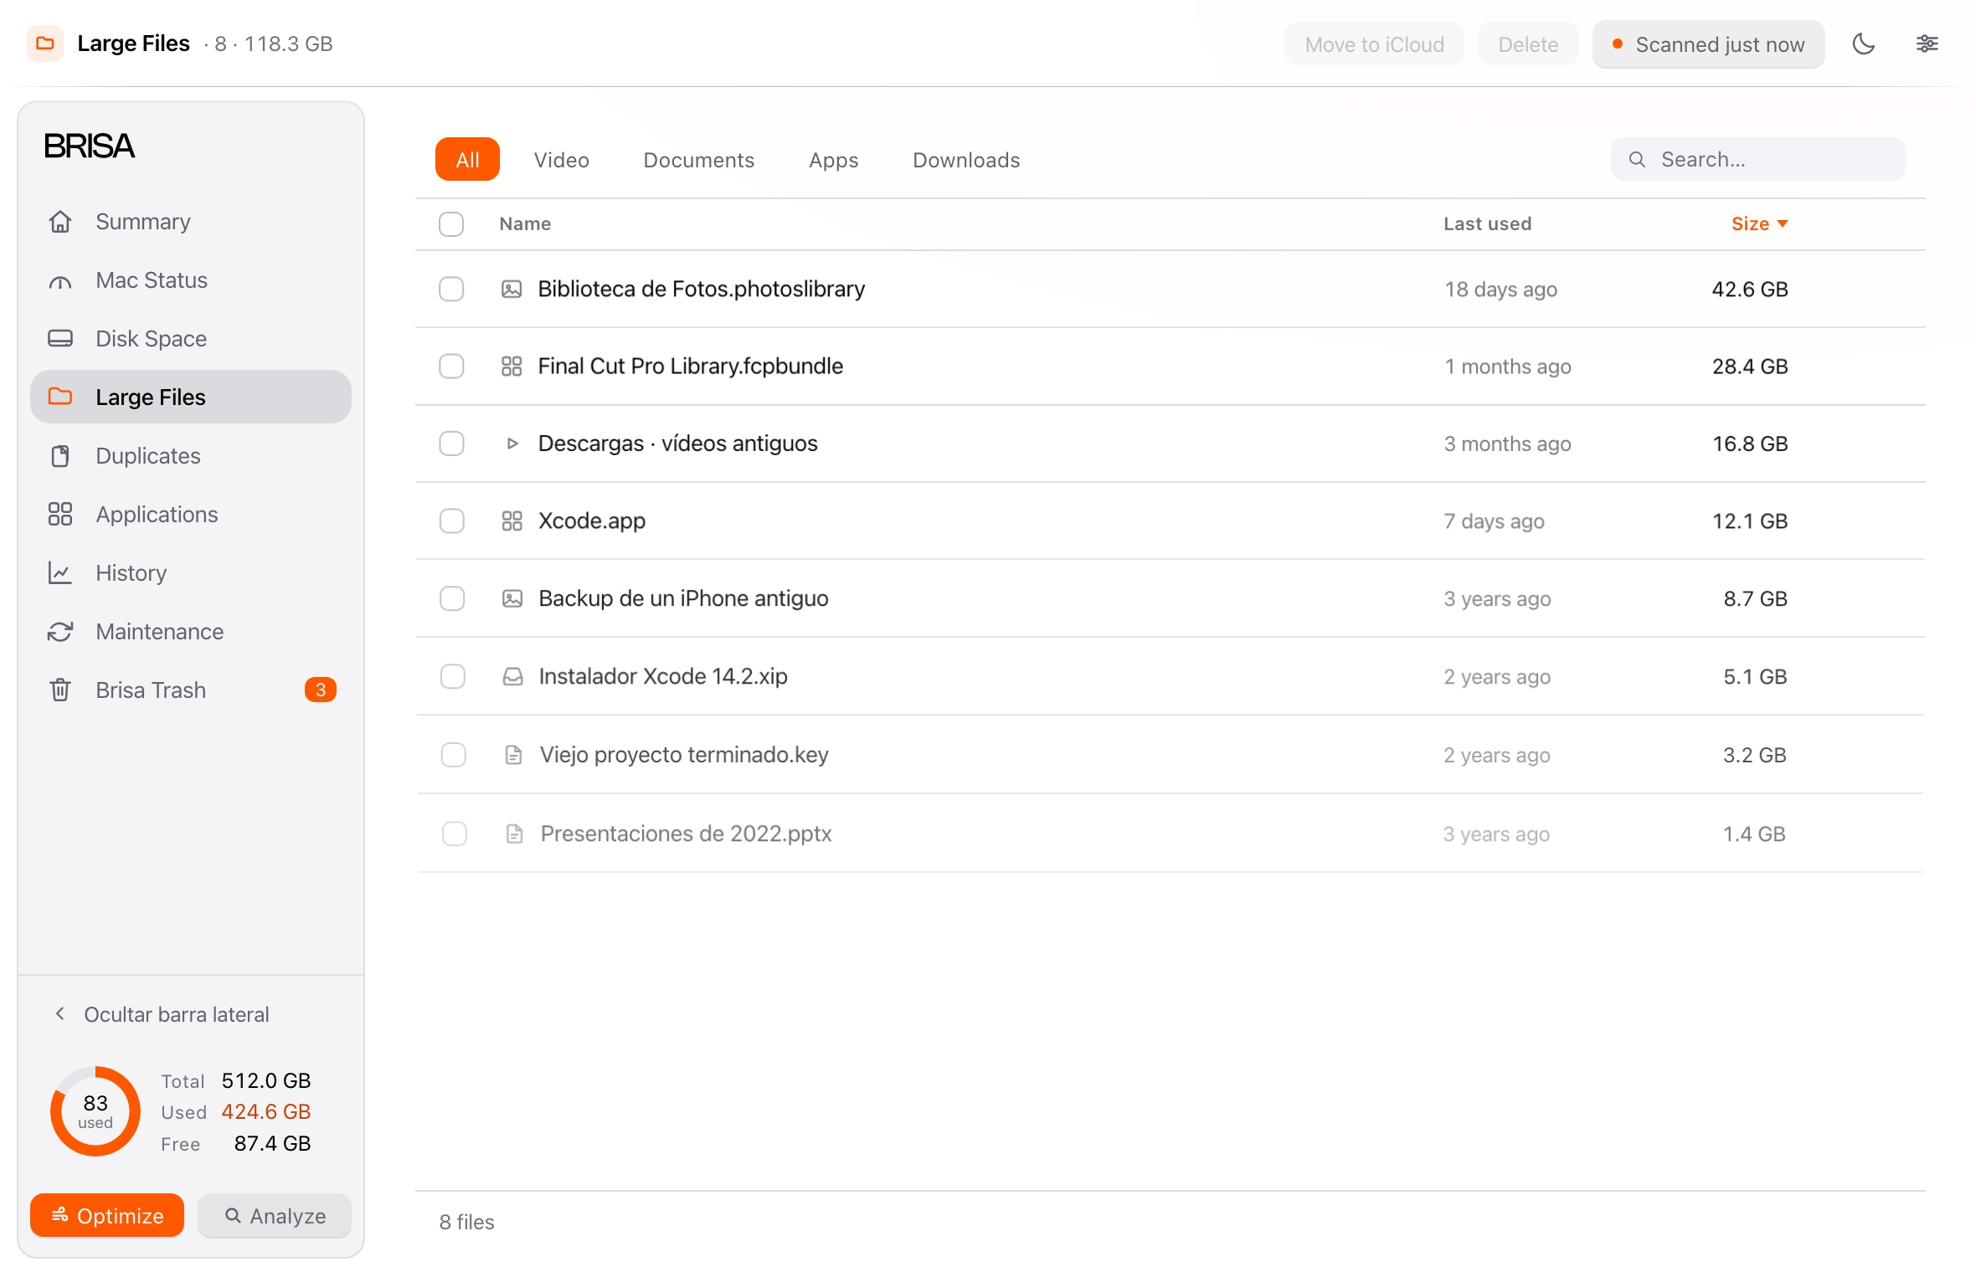The width and height of the screenshot is (1976, 1272).
Task: Click the Used 424.6 GB value
Action: pos(265,1111)
